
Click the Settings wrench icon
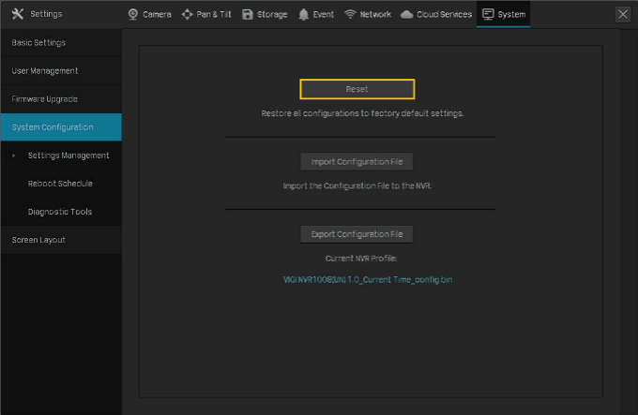tap(17, 14)
